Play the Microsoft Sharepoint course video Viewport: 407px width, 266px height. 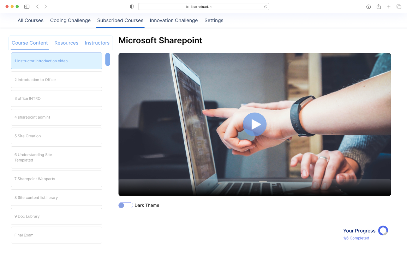255,124
